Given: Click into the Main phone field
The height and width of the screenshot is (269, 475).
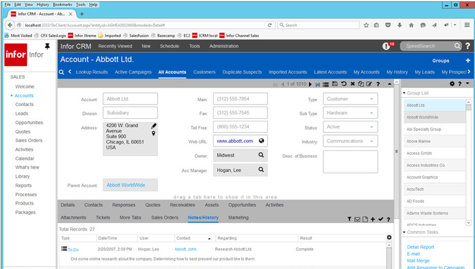Looking at the screenshot, I should [x=240, y=99].
